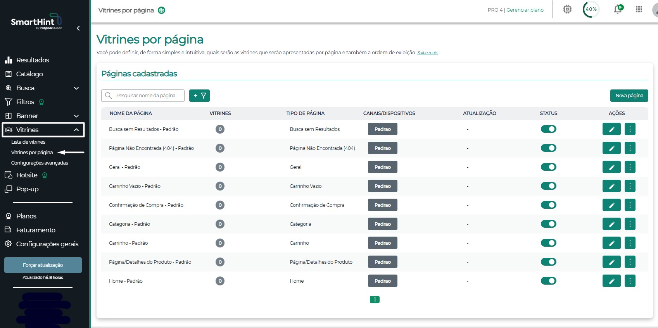Open the Saiba mais link

click(428, 53)
